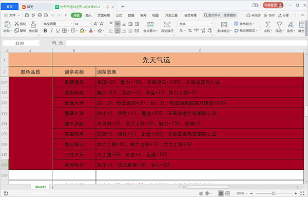Switch to the 插入 ribbon tab

[x=88, y=15]
